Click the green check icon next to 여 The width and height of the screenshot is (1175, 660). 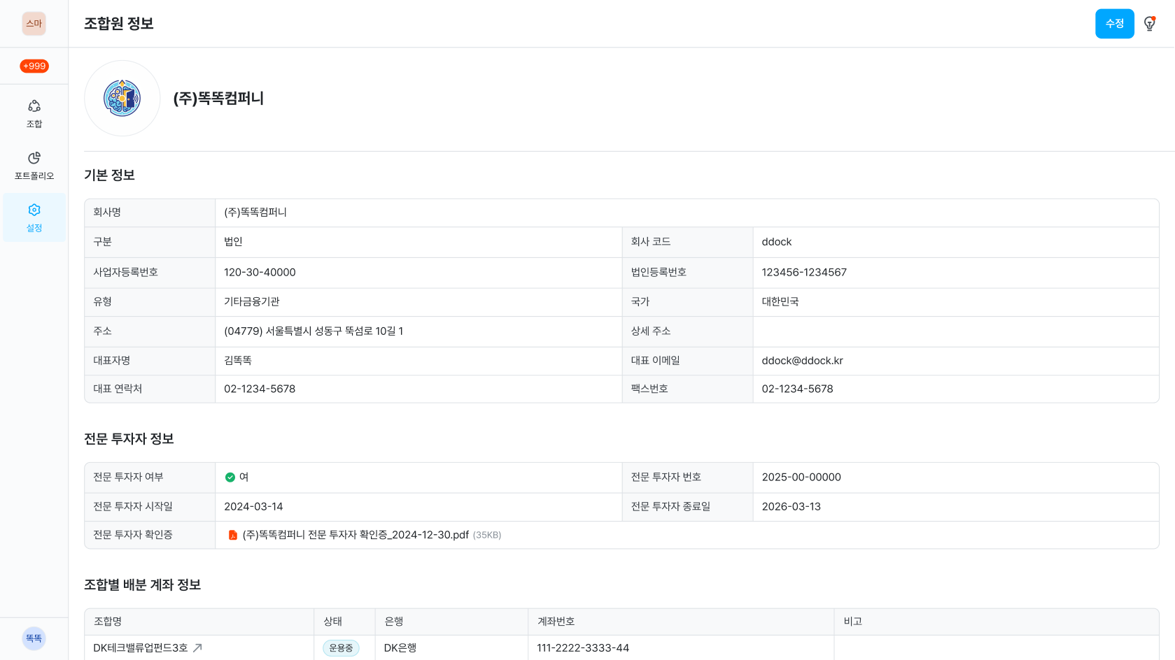230,478
